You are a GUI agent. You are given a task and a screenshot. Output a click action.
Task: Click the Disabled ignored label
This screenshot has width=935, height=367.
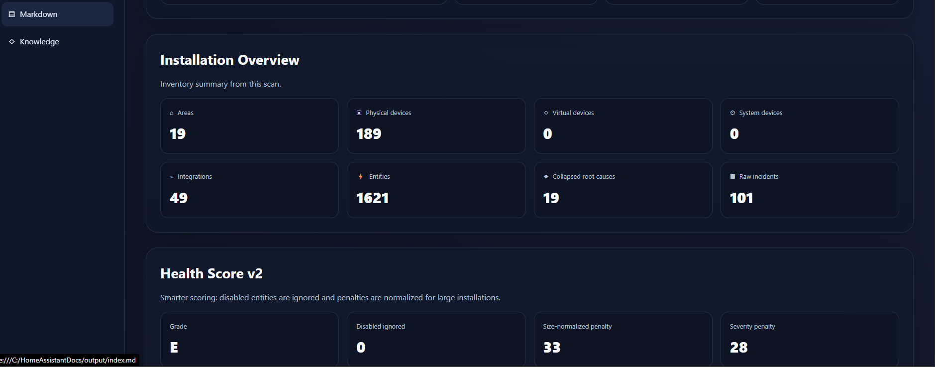click(x=381, y=327)
